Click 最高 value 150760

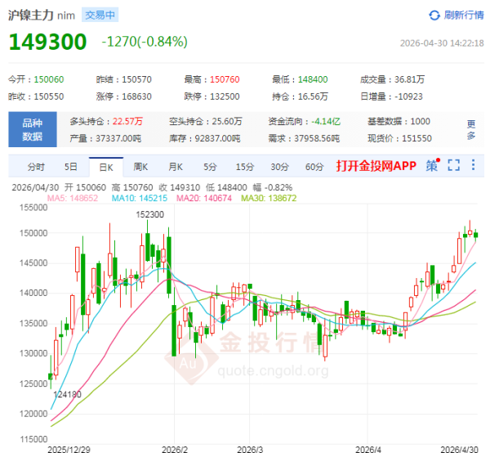coord(225,79)
